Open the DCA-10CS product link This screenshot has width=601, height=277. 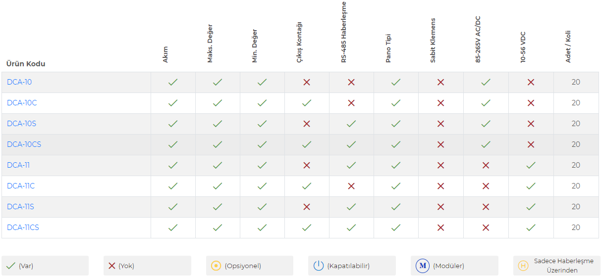coord(24,144)
